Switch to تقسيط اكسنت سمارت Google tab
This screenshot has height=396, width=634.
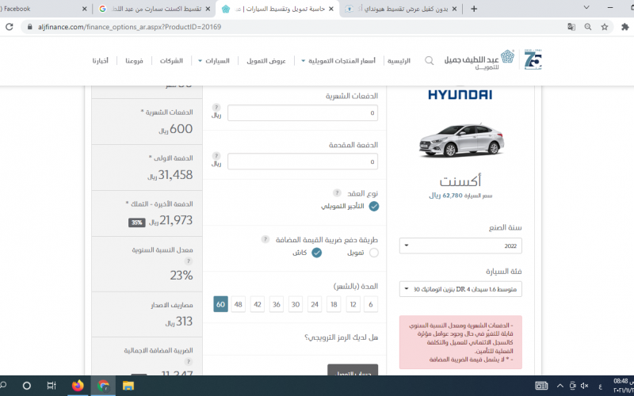click(154, 9)
